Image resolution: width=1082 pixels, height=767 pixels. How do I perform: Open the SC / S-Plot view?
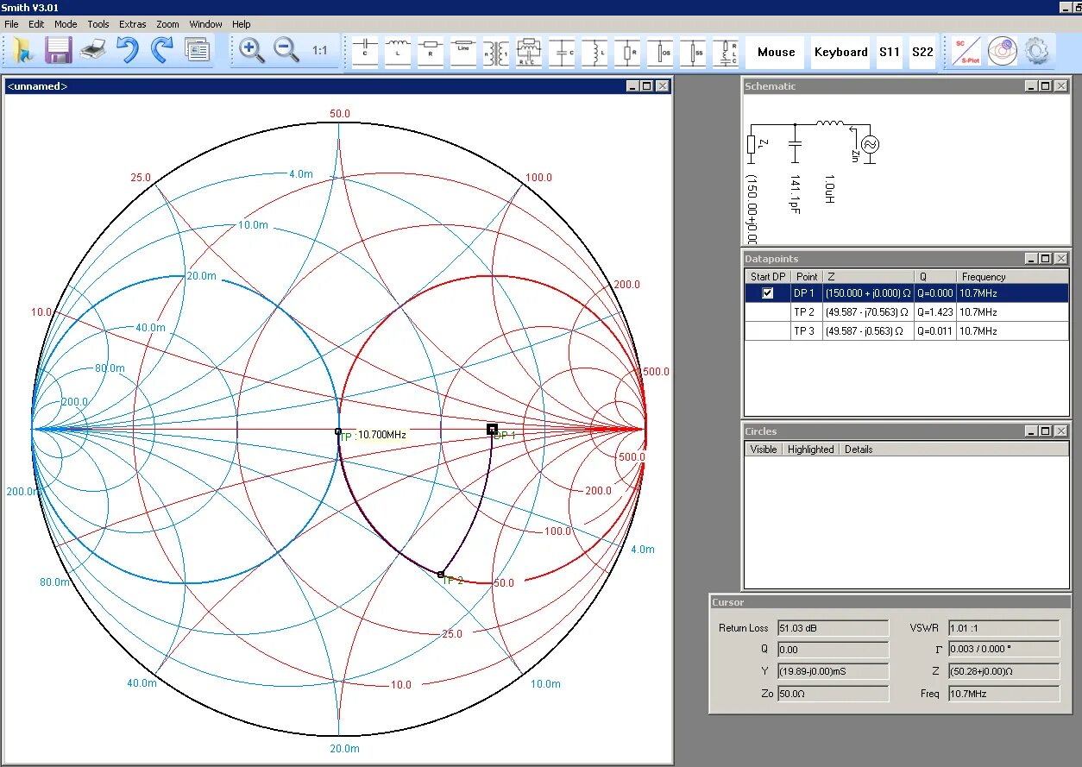(x=966, y=52)
